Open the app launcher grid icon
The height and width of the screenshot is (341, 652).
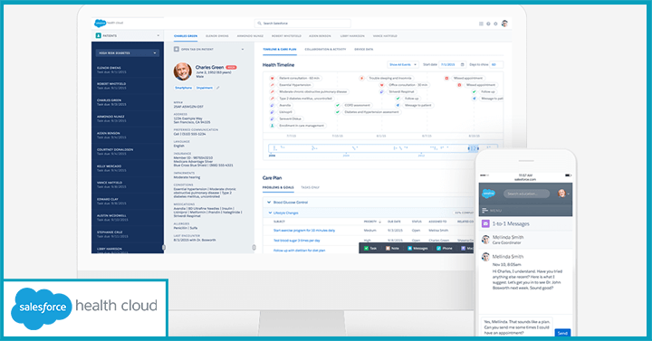pyautogui.click(x=481, y=24)
